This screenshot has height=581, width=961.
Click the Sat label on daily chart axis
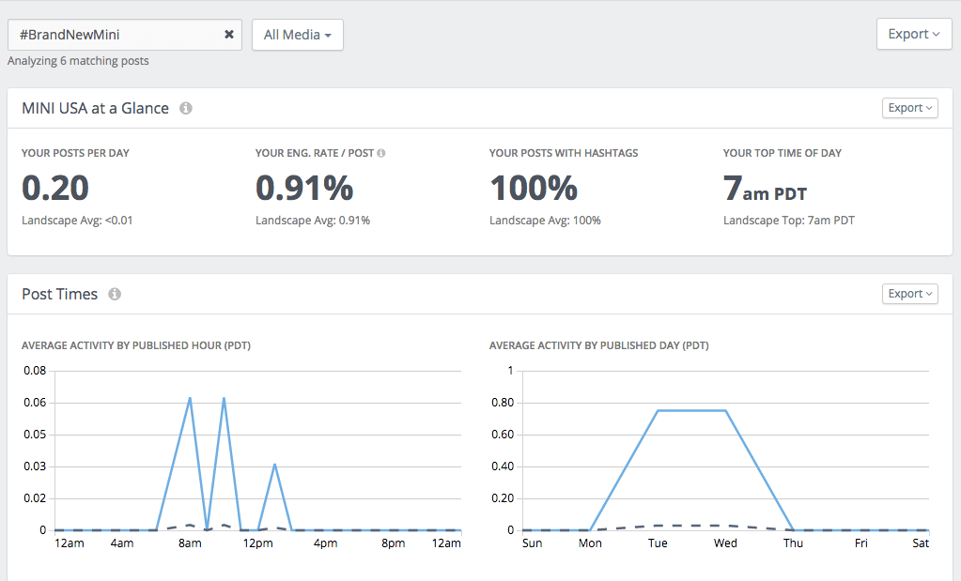pyautogui.click(x=921, y=543)
